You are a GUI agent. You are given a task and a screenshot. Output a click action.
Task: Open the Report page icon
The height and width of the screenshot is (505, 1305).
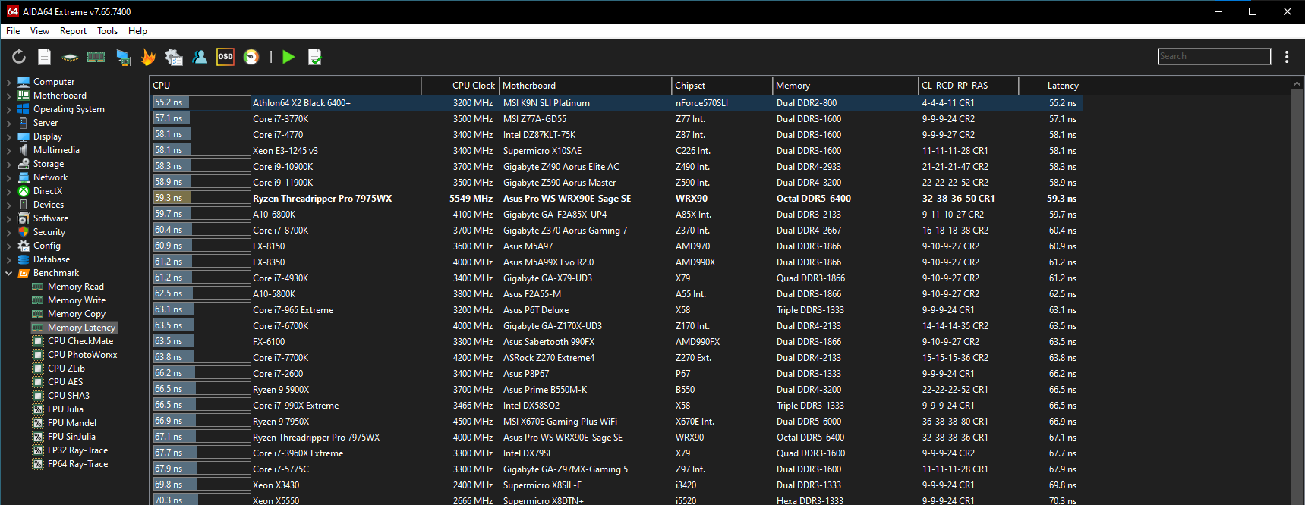coord(45,57)
